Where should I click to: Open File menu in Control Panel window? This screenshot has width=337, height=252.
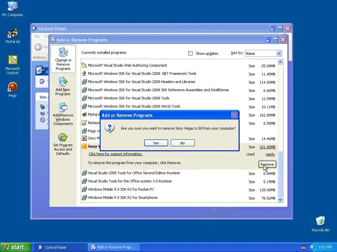pos(37,36)
